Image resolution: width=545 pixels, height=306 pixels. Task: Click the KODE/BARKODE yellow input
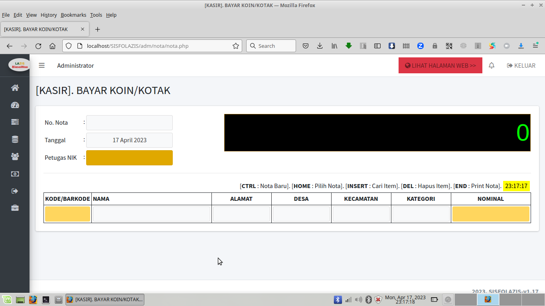coord(67,214)
